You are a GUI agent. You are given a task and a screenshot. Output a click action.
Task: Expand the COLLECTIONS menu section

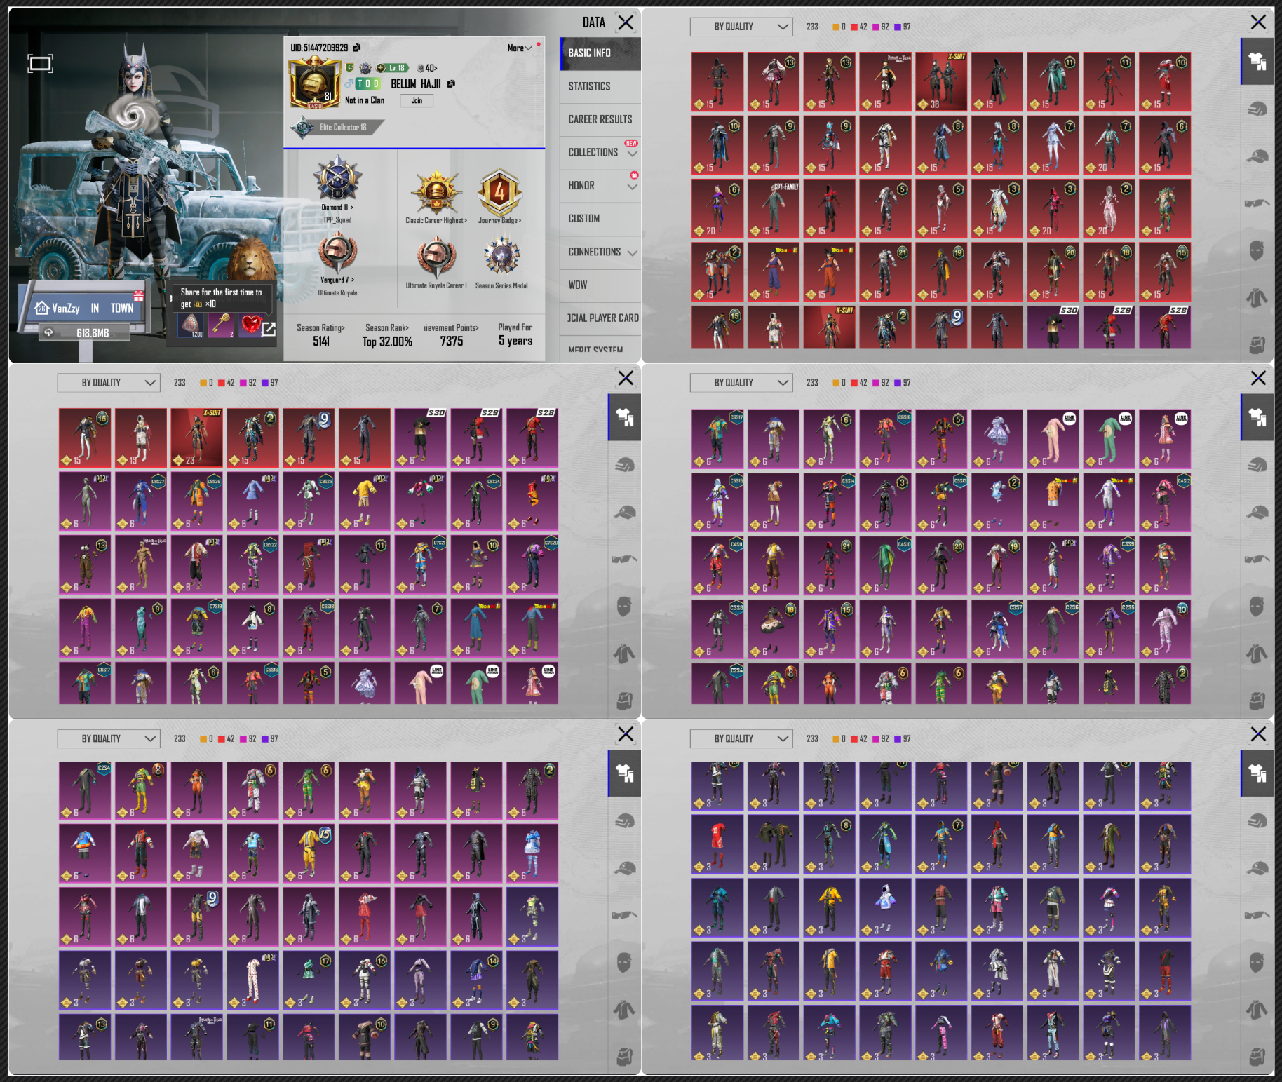point(600,152)
